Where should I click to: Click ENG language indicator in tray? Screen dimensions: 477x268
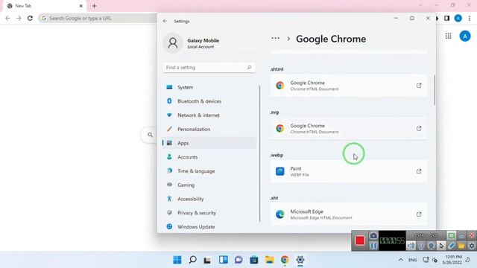tap(412, 260)
